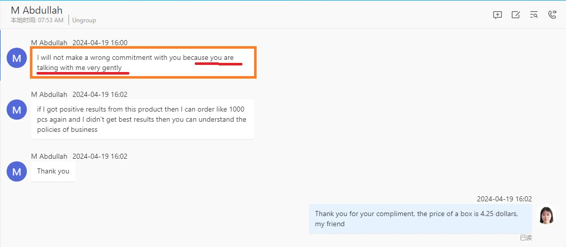This screenshot has width=566, height=247.
Task: Click the 已读 read status under sent message
Action: click(x=525, y=237)
